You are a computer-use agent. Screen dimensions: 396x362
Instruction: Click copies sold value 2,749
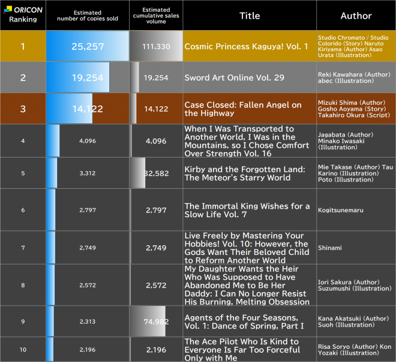(x=88, y=248)
